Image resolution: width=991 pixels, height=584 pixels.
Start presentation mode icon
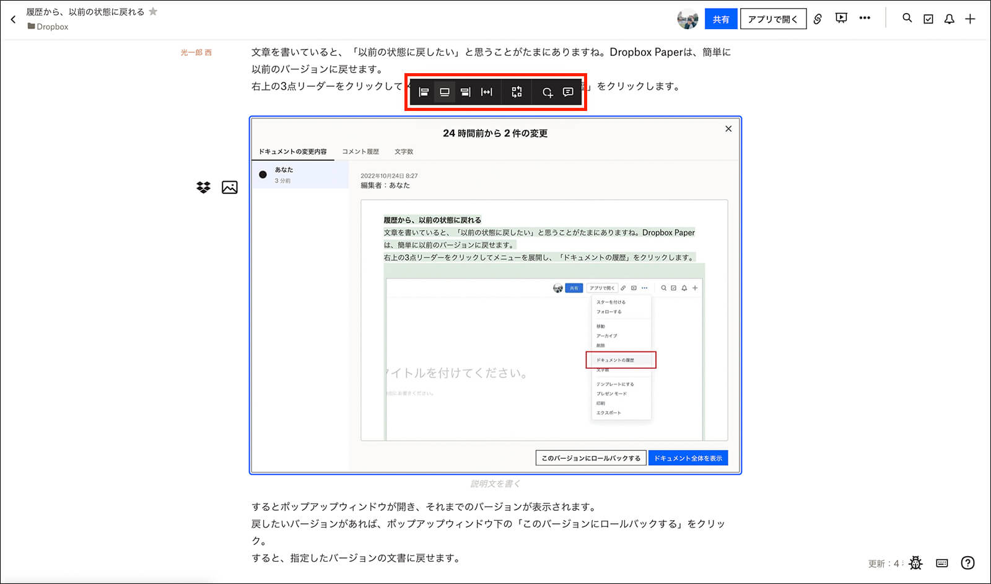(841, 19)
